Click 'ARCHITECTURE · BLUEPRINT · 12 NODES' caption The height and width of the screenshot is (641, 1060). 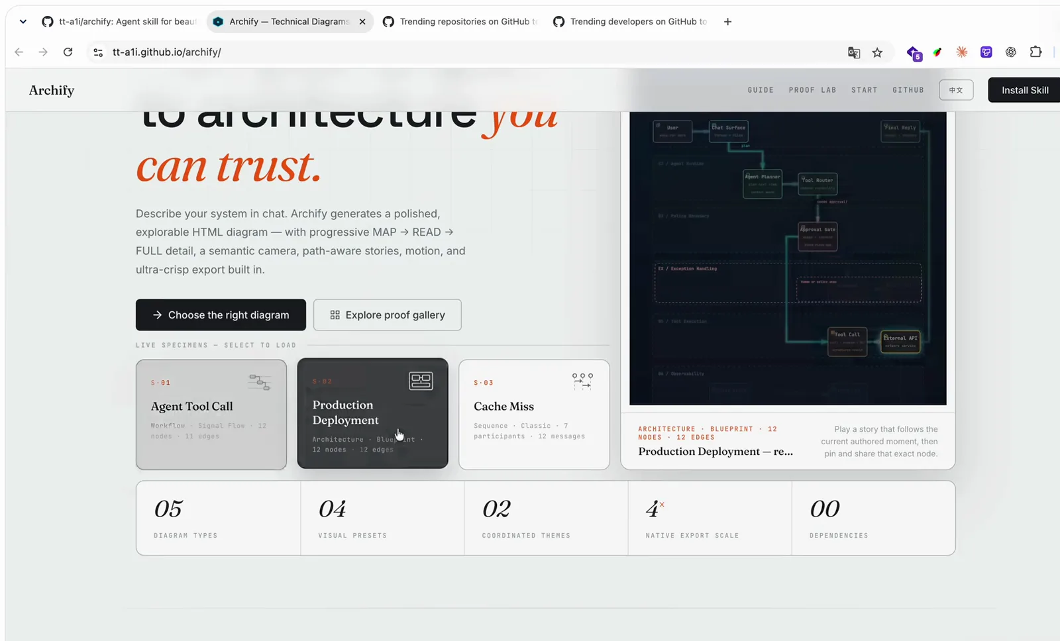point(708,433)
